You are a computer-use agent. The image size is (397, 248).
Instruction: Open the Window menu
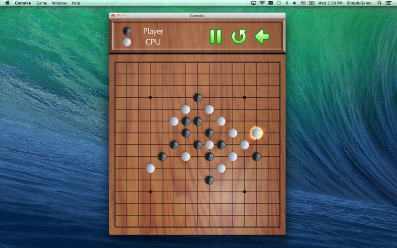[x=59, y=3]
